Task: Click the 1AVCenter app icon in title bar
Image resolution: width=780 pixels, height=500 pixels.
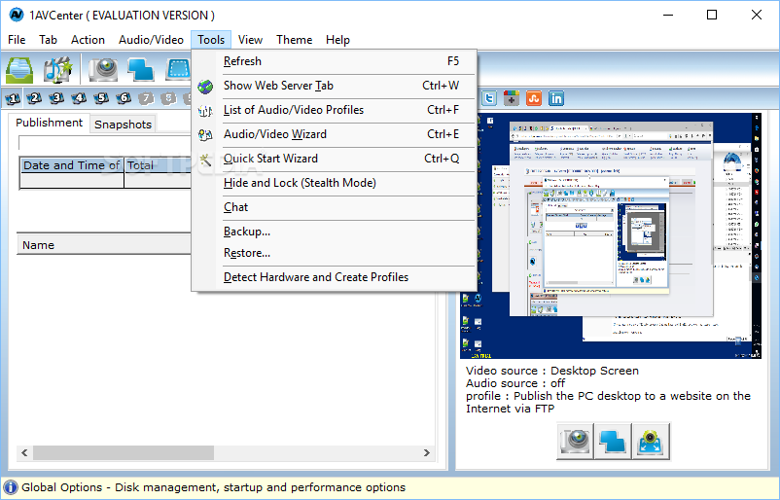Action: pyautogui.click(x=16, y=15)
